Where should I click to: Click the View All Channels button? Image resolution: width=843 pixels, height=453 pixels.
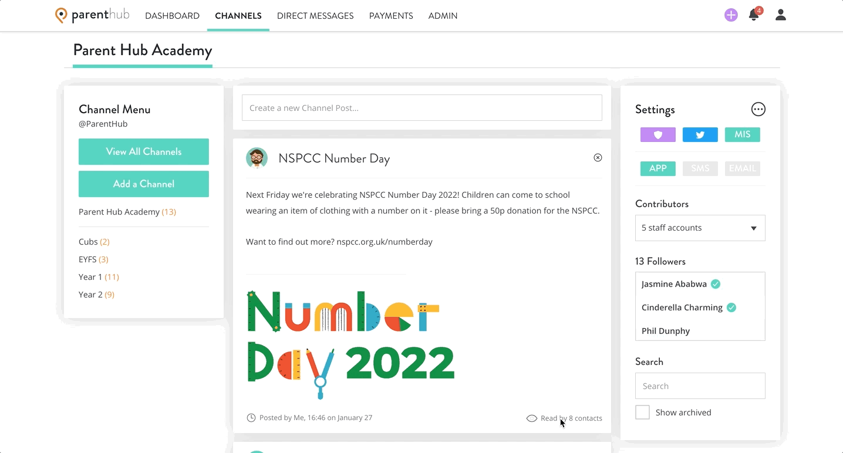[x=144, y=151]
